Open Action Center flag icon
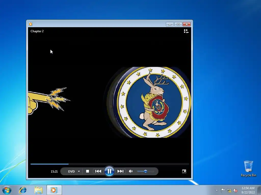 coord(223,190)
